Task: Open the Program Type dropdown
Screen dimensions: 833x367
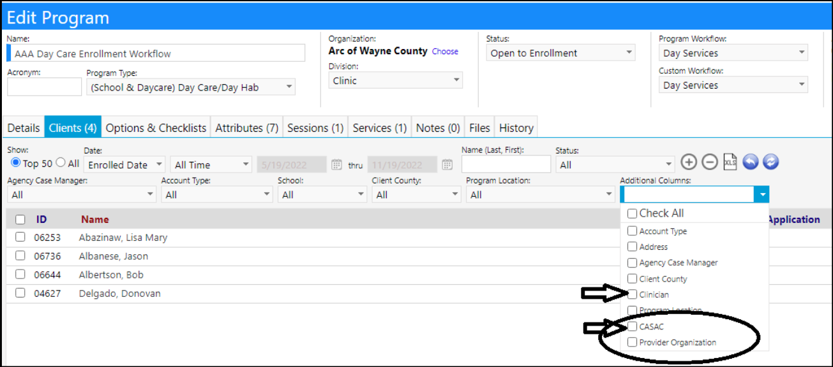Action: pos(191,87)
